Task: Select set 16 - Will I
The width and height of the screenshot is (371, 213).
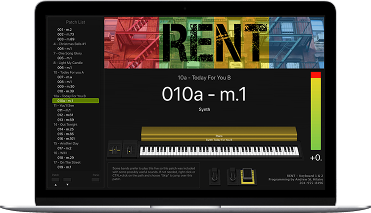Action: coord(60,153)
